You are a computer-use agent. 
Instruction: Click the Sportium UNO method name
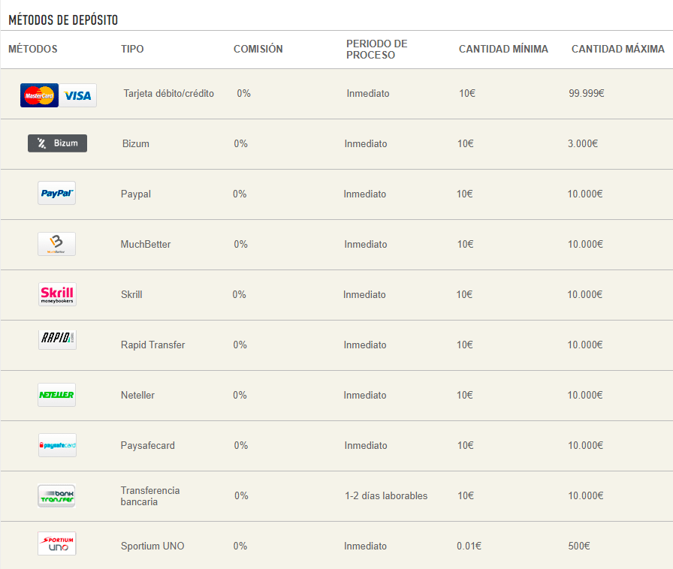coord(152,546)
